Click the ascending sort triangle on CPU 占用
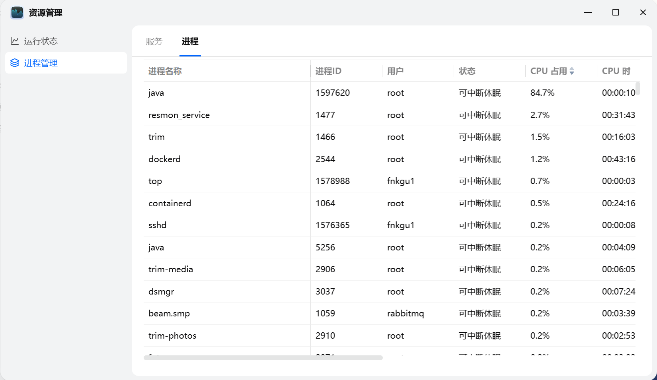Screen dimensions: 657x380 tap(572, 69)
